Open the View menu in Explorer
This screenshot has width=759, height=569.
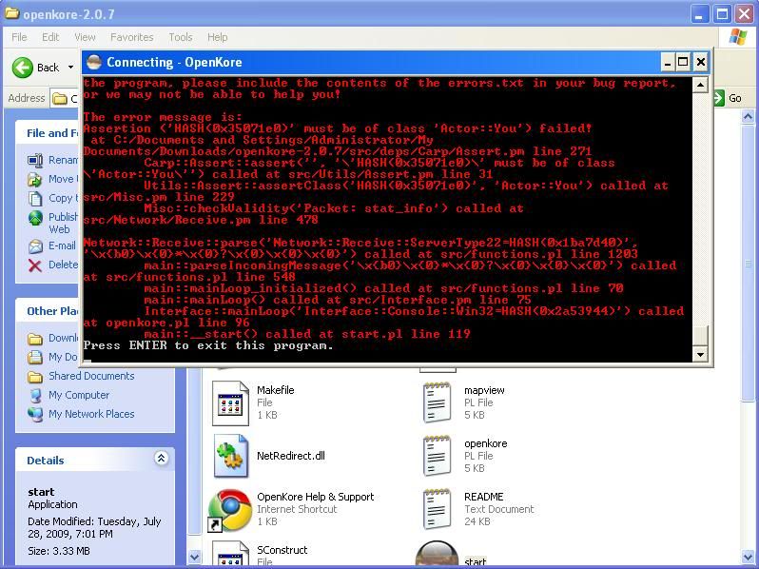(x=85, y=37)
